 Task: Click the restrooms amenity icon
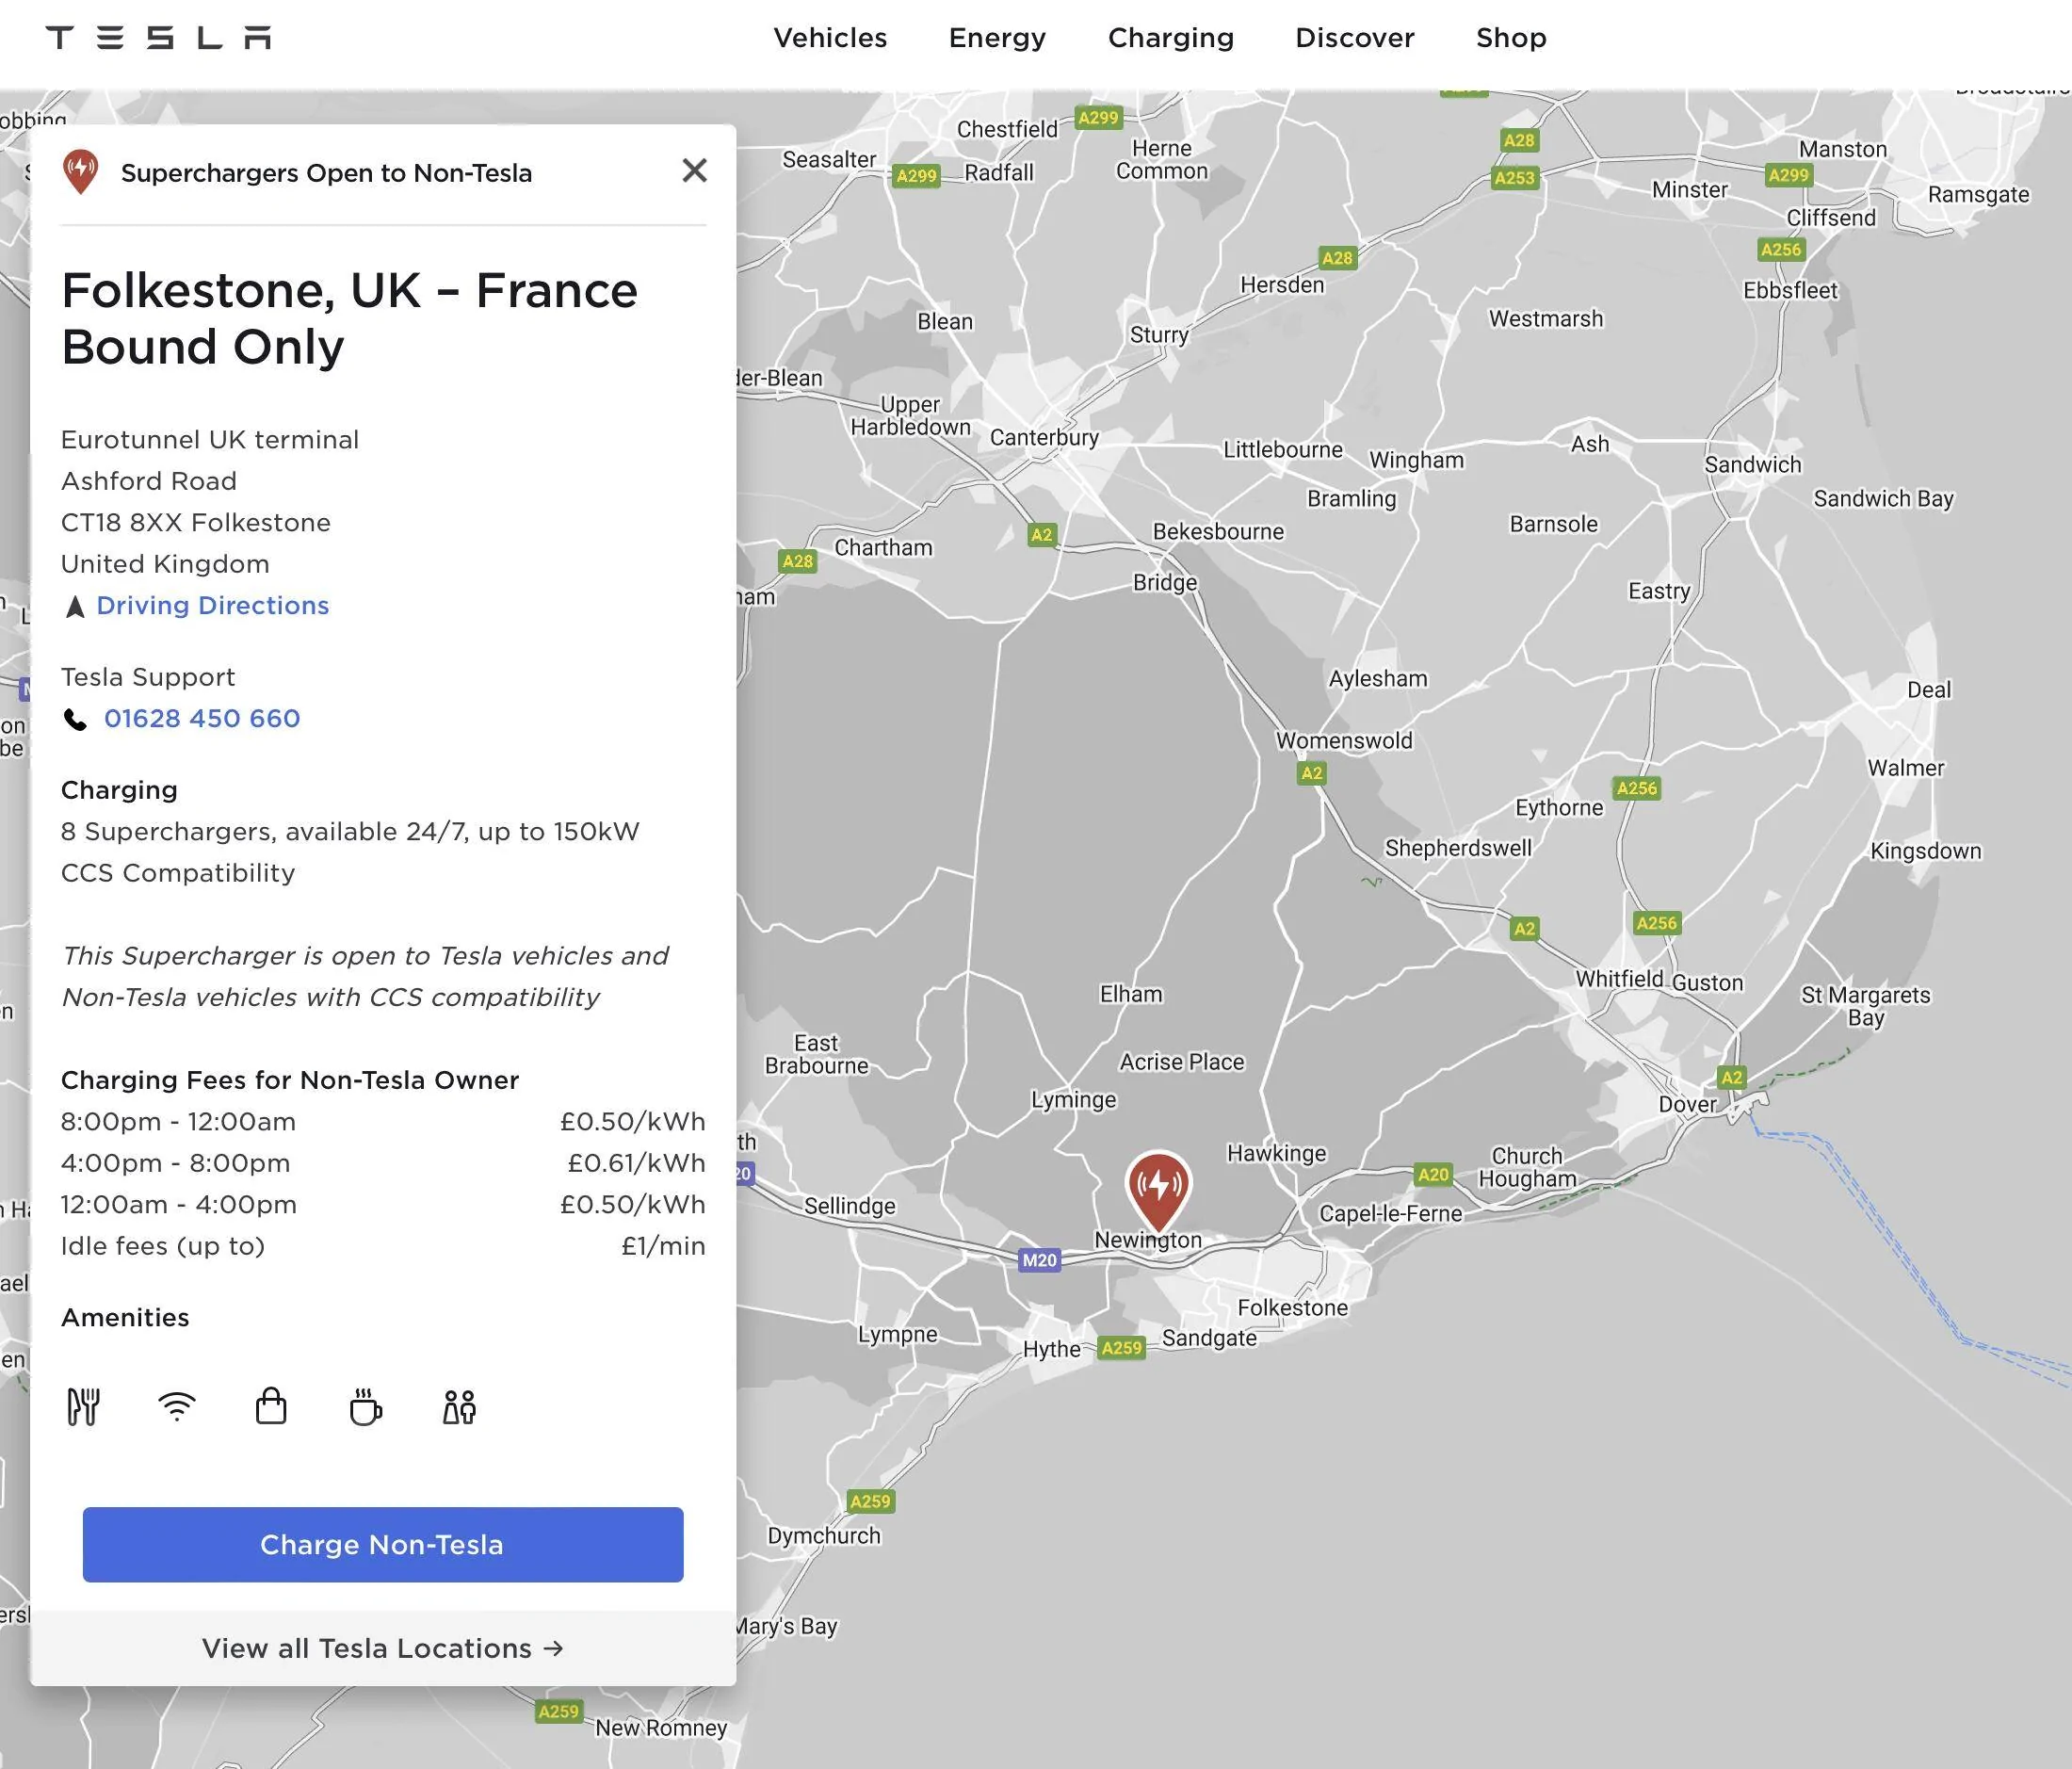click(459, 1407)
